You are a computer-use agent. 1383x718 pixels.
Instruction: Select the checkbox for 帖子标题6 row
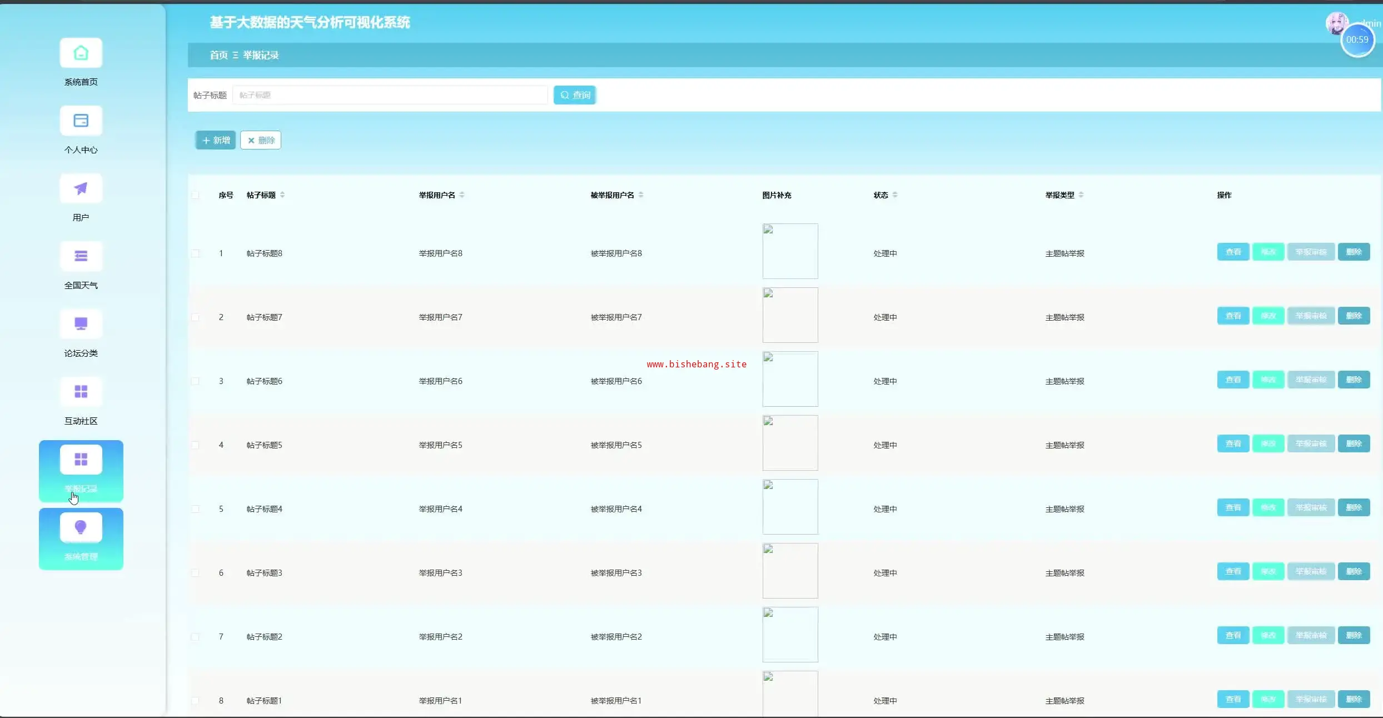tap(196, 381)
